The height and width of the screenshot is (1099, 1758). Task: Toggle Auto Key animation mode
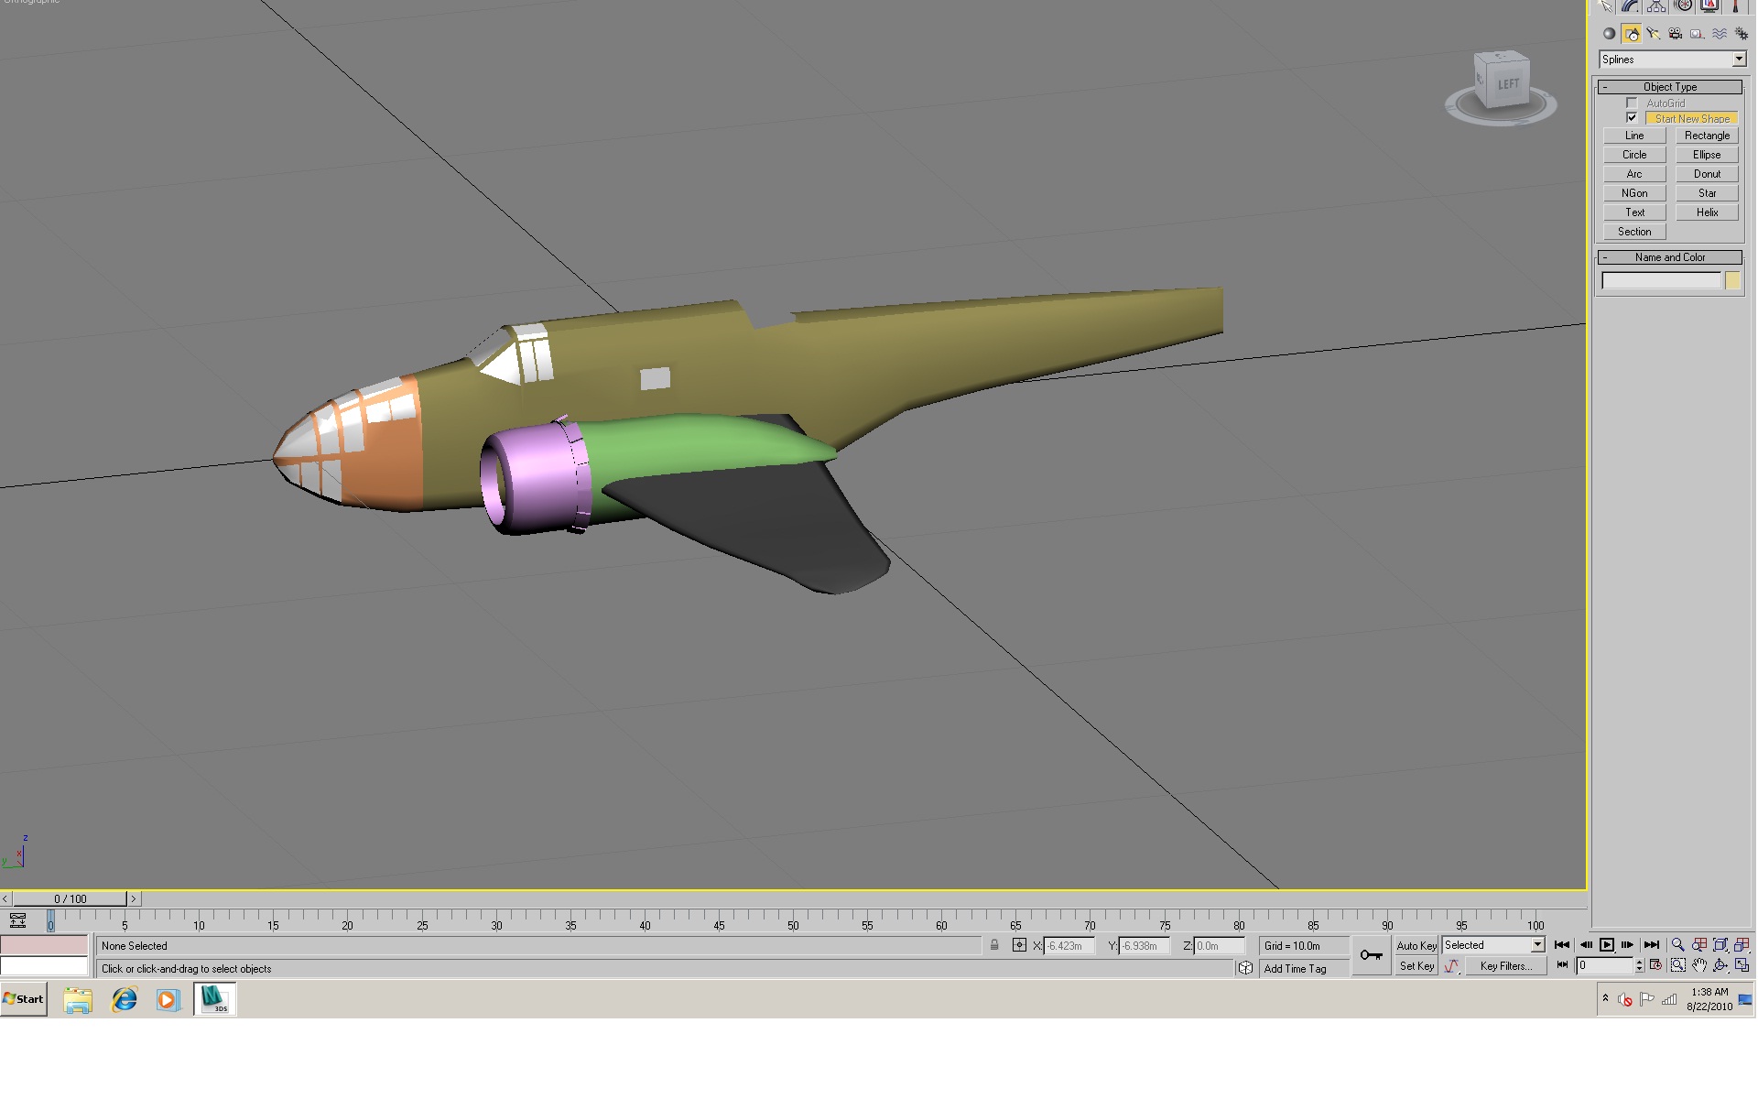(x=1416, y=946)
